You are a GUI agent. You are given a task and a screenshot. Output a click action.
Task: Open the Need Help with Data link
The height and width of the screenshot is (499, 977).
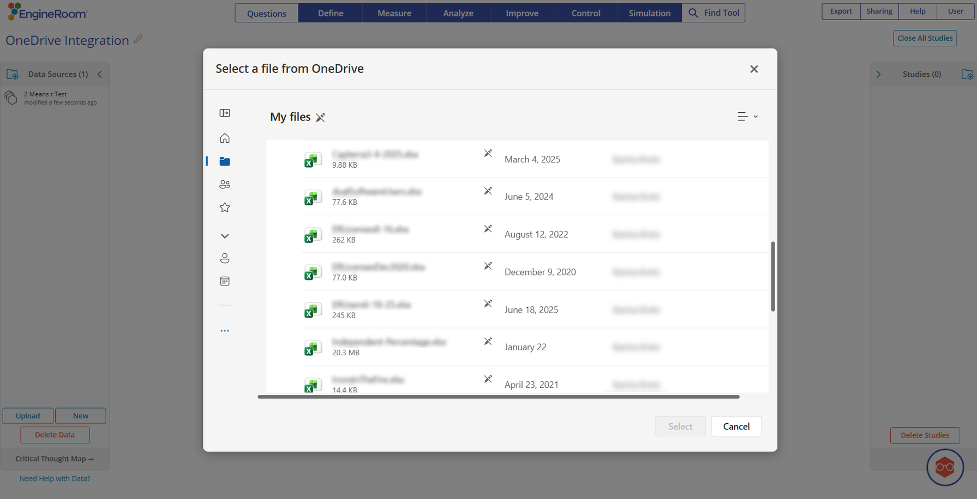pyautogui.click(x=55, y=479)
